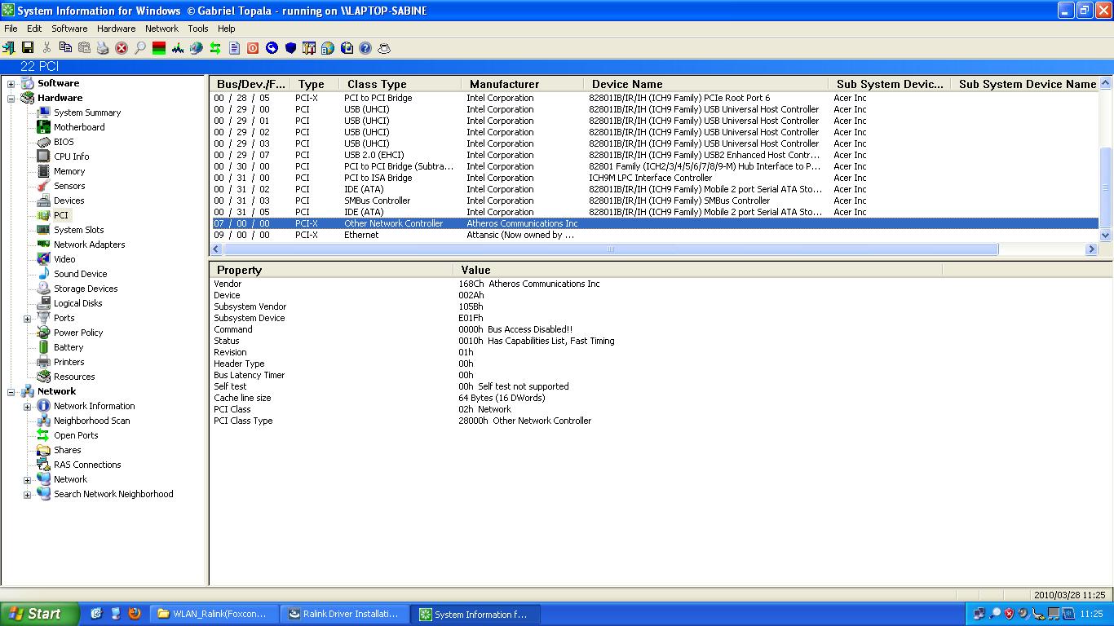
Task: Sort by Device Name column header
Action: pos(705,84)
